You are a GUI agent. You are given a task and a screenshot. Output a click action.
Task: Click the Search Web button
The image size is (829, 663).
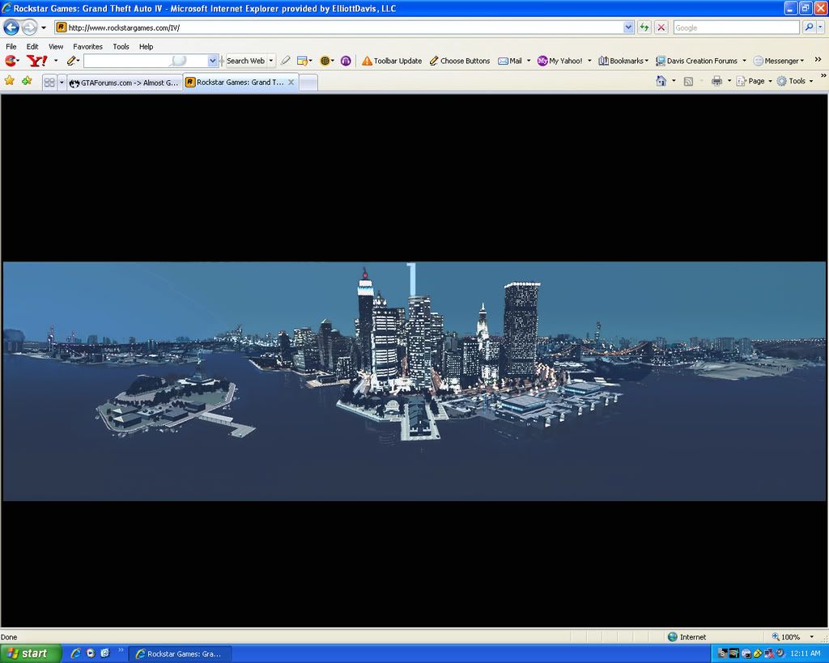pyautogui.click(x=245, y=61)
